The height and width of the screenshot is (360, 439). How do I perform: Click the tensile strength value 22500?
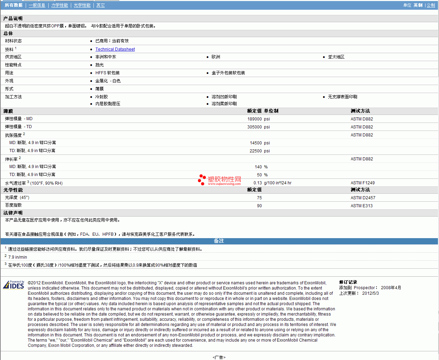[x=256, y=151]
